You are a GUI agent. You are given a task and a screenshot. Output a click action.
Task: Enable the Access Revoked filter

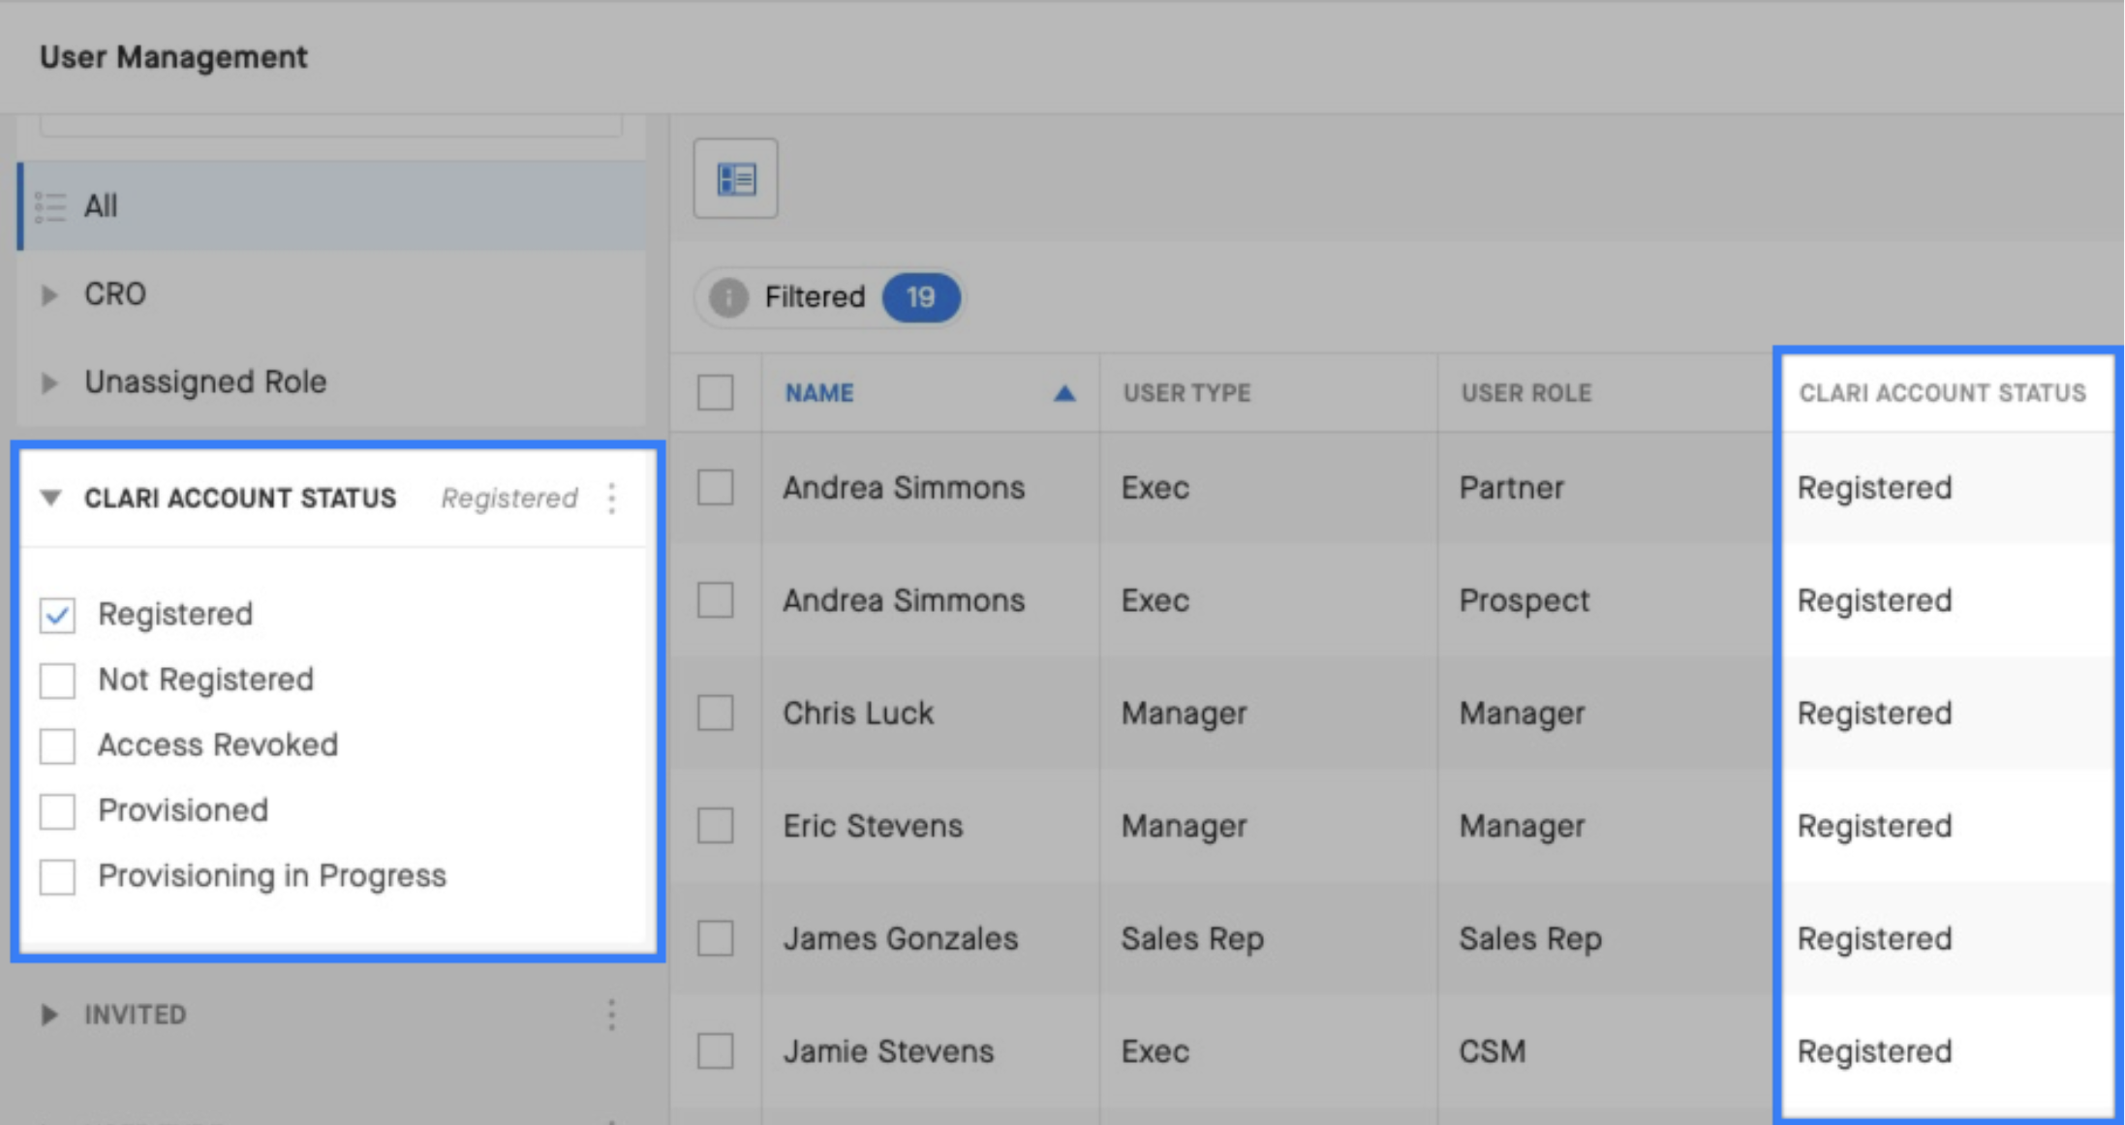pos(57,745)
